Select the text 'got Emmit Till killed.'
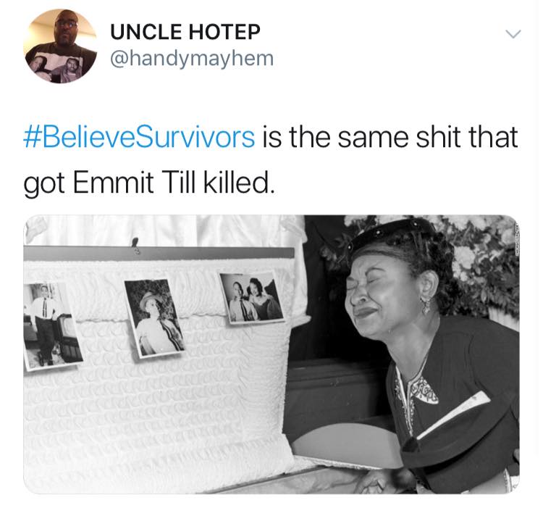543x508 pixels. click(149, 183)
